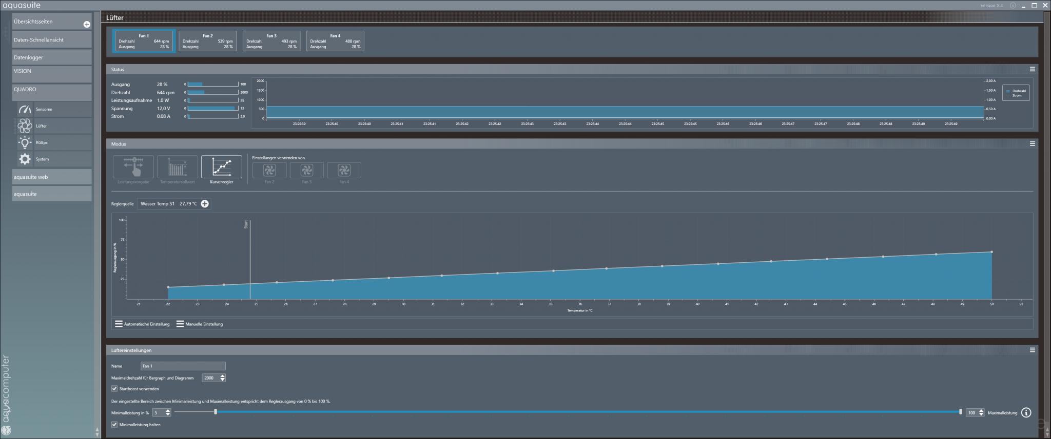Expand Automatische Einstellung section
The image size is (1051, 439).
142,324
